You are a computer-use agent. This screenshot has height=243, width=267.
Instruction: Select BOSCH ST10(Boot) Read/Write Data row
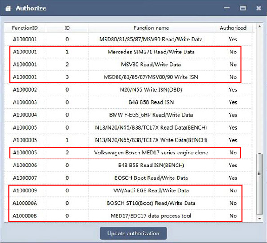coord(128,203)
